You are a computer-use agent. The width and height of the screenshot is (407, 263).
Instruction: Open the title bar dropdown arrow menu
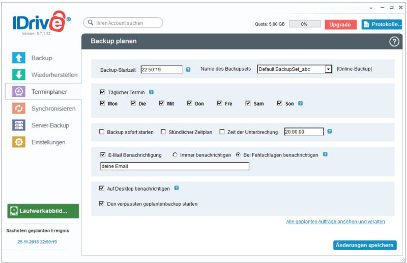point(371,8)
